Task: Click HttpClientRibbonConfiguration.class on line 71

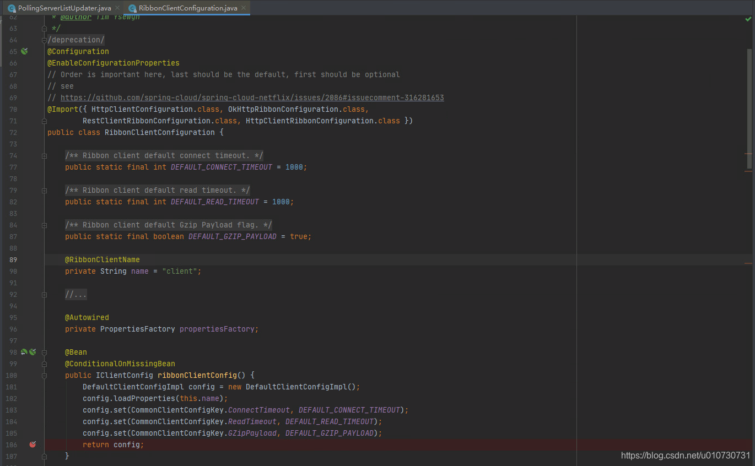Action: tap(323, 121)
